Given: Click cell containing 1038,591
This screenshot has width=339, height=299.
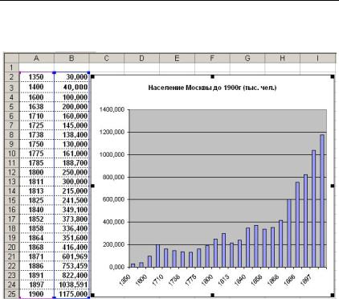Looking at the screenshot, I should click(71, 285).
